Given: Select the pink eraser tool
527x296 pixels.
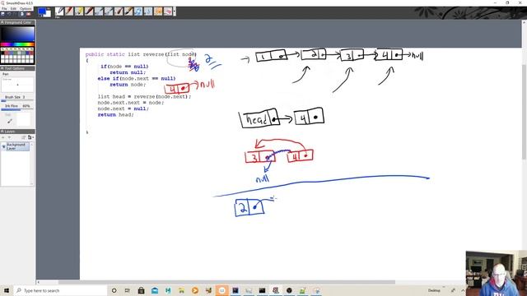Looking at the screenshot, I should point(168,12).
